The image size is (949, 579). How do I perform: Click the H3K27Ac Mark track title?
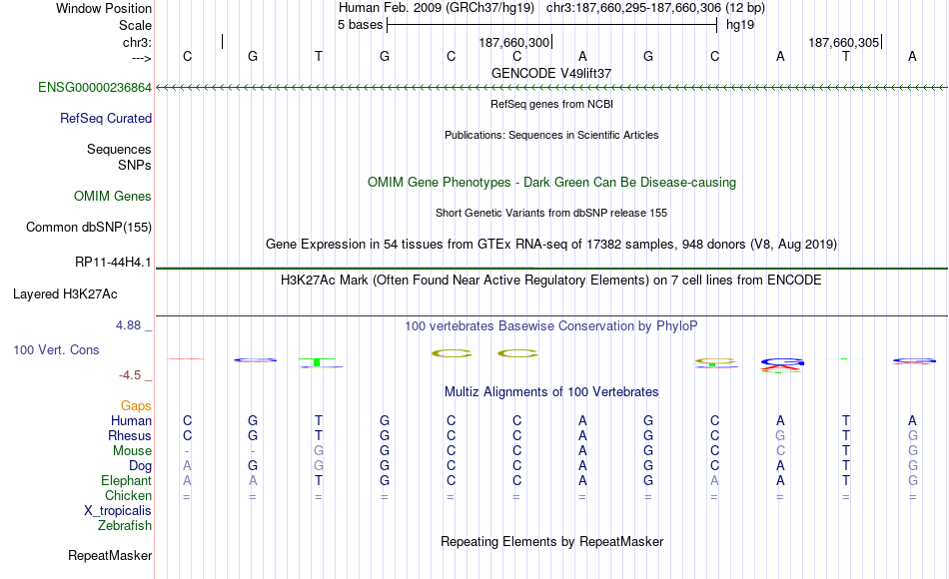pos(551,281)
